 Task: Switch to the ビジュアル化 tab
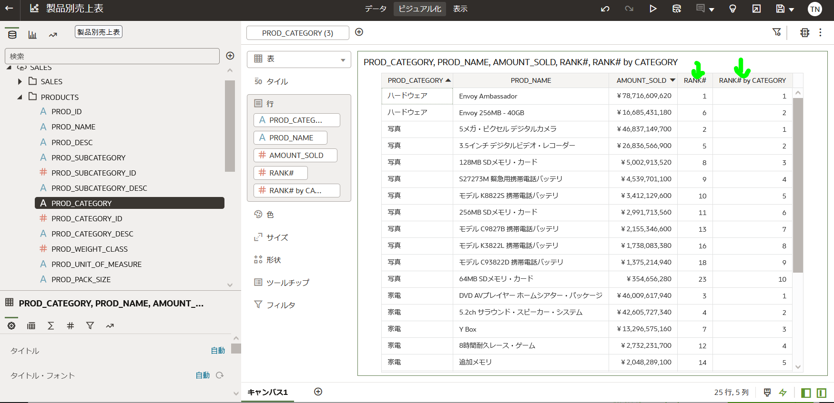click(x=420, y=9)
